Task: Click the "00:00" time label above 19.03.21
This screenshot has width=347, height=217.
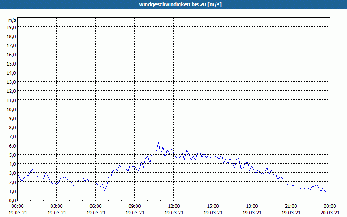Action: [x=17, y=207]
